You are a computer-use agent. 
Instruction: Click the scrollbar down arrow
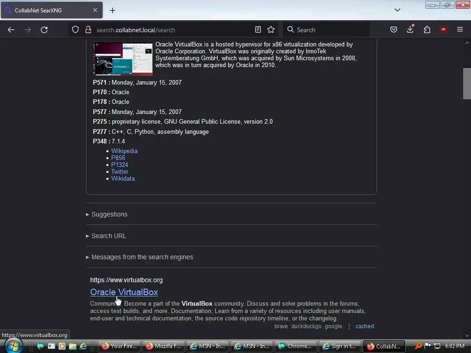pyautogui.click(x=467, y=336)
